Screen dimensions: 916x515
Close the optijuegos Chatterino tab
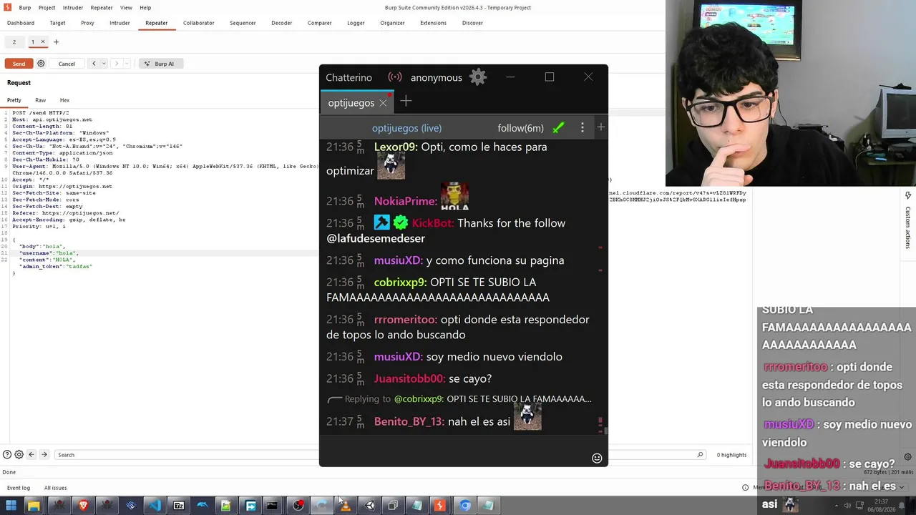383,103
